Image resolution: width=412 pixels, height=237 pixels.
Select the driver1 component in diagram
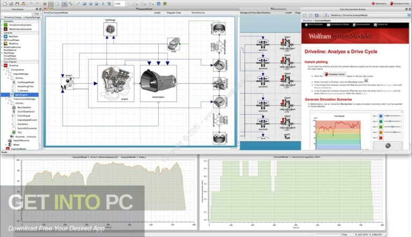click(67, 83)
